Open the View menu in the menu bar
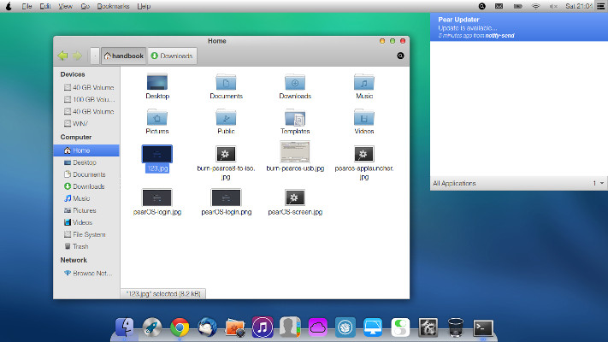Viewport: 608px width, 342px height. pyautogui.click(x=66, y=6)
